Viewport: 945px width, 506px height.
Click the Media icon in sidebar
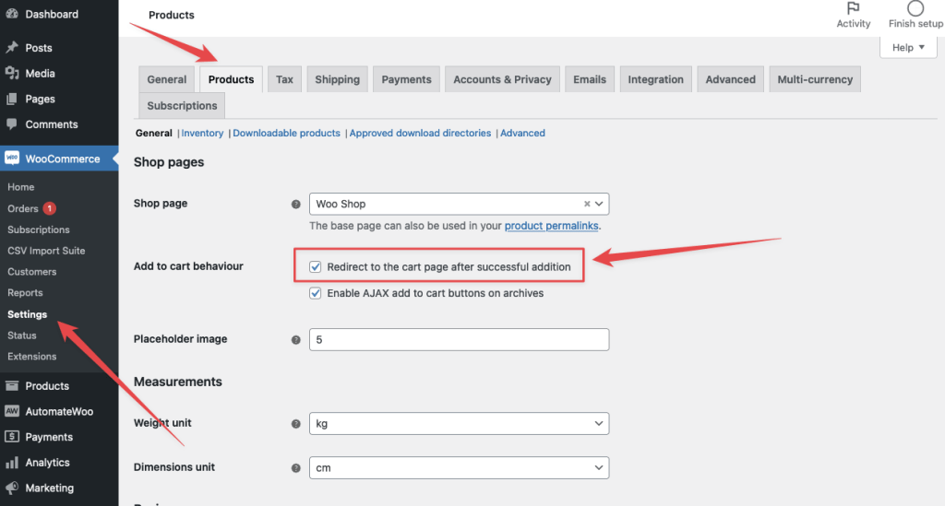coord(12,74)
